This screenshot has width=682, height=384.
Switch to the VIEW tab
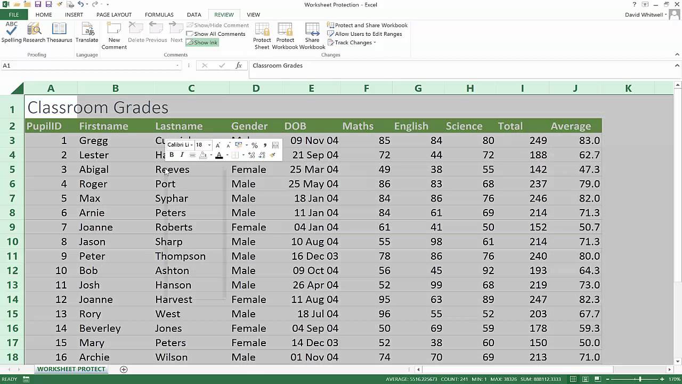click(x=254, y=15)
